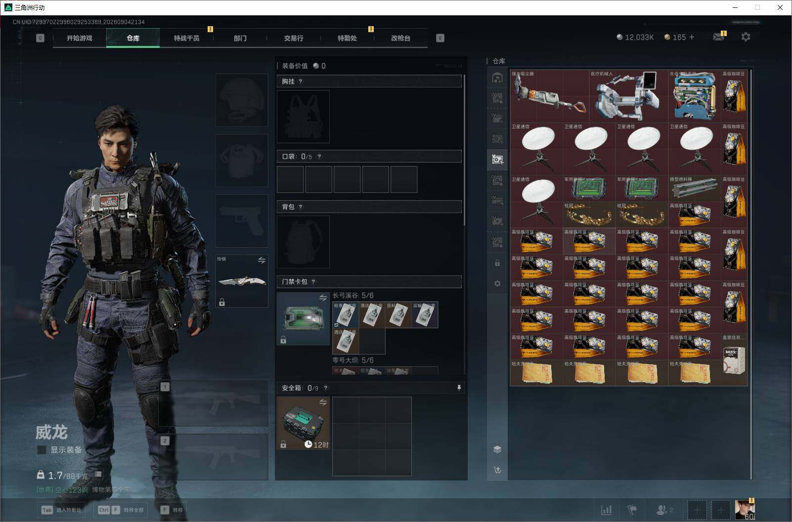Select the 强力吸尘器 item

(549, 96)
